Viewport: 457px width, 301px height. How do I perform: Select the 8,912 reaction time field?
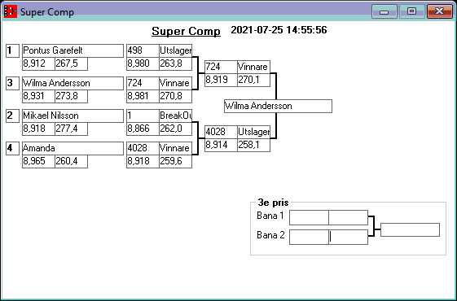click(x=39, y=63)
